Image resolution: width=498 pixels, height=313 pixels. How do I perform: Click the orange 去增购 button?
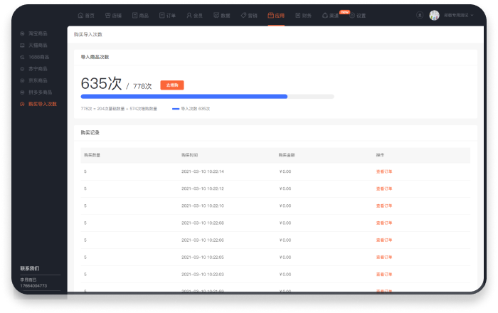point(172,85)
